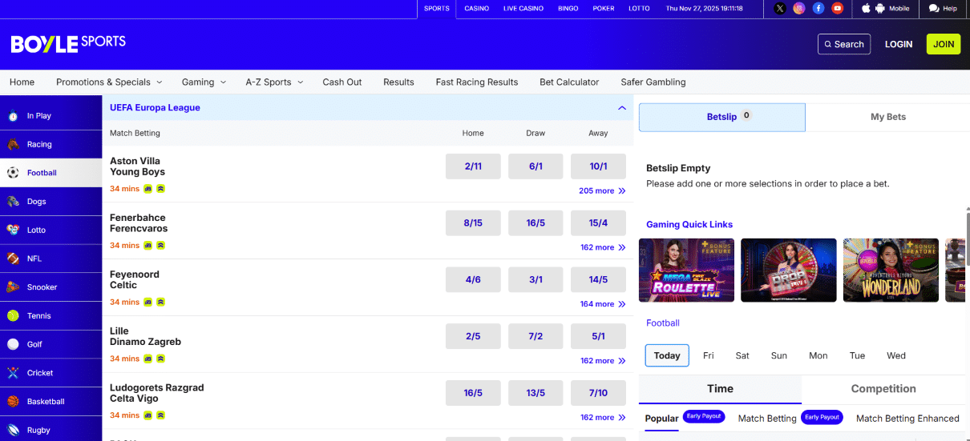Select the In Play stopwatch icon
Viewport: 970px width, 441px height.
pyautogui.click(x=13, y=116)
